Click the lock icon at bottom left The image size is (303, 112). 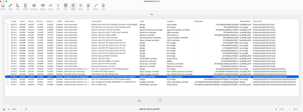tap(4, 109)
